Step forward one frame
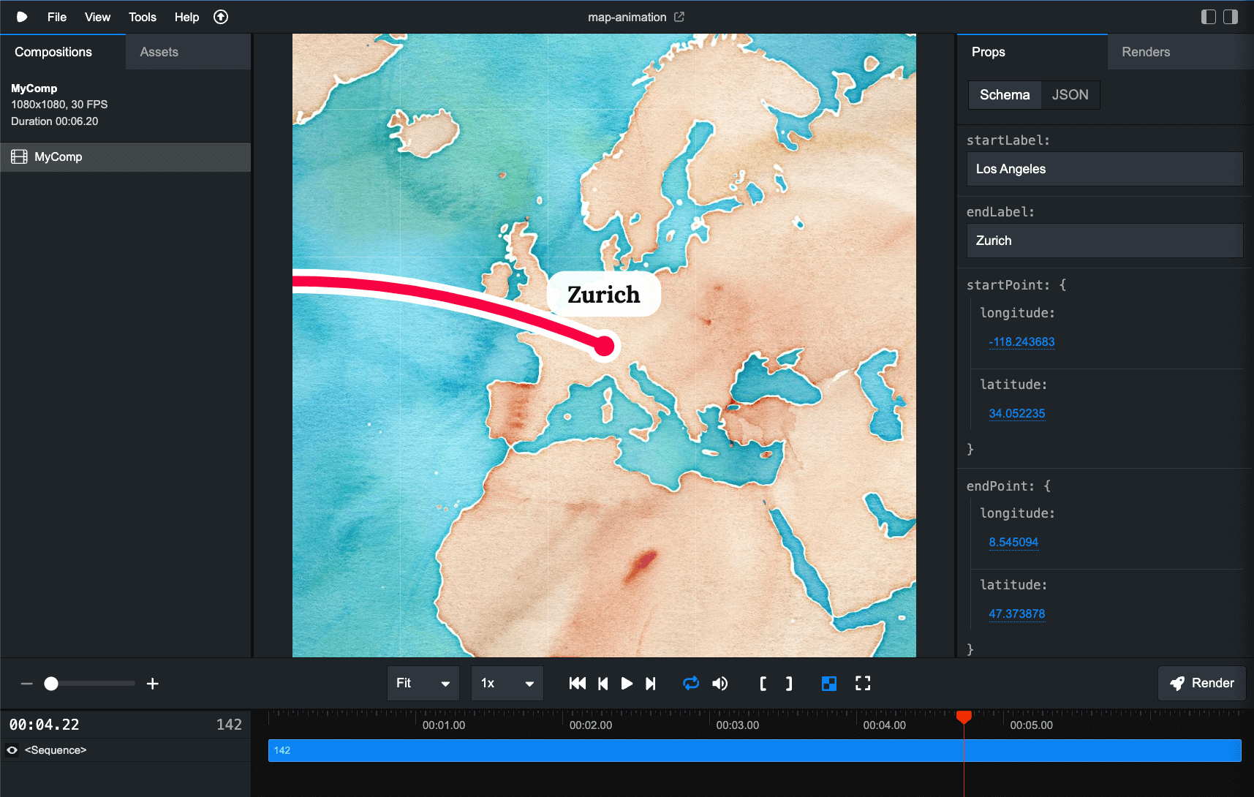Viewport: 1254px width, 797px height. point(651,684)
